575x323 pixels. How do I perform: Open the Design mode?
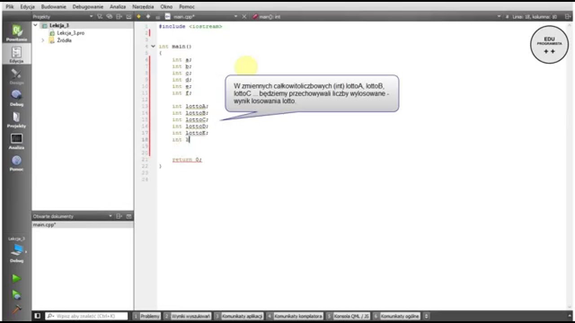pyautogui.click(x=17, y=77)
